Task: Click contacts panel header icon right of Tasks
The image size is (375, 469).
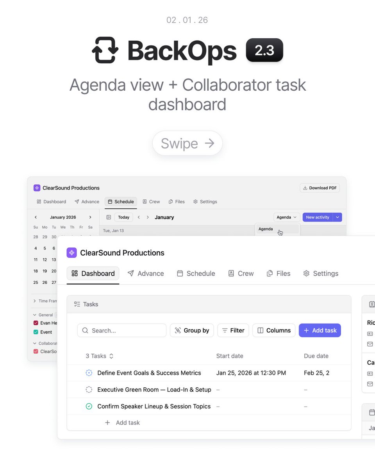Action: click(x=372, y=304)
